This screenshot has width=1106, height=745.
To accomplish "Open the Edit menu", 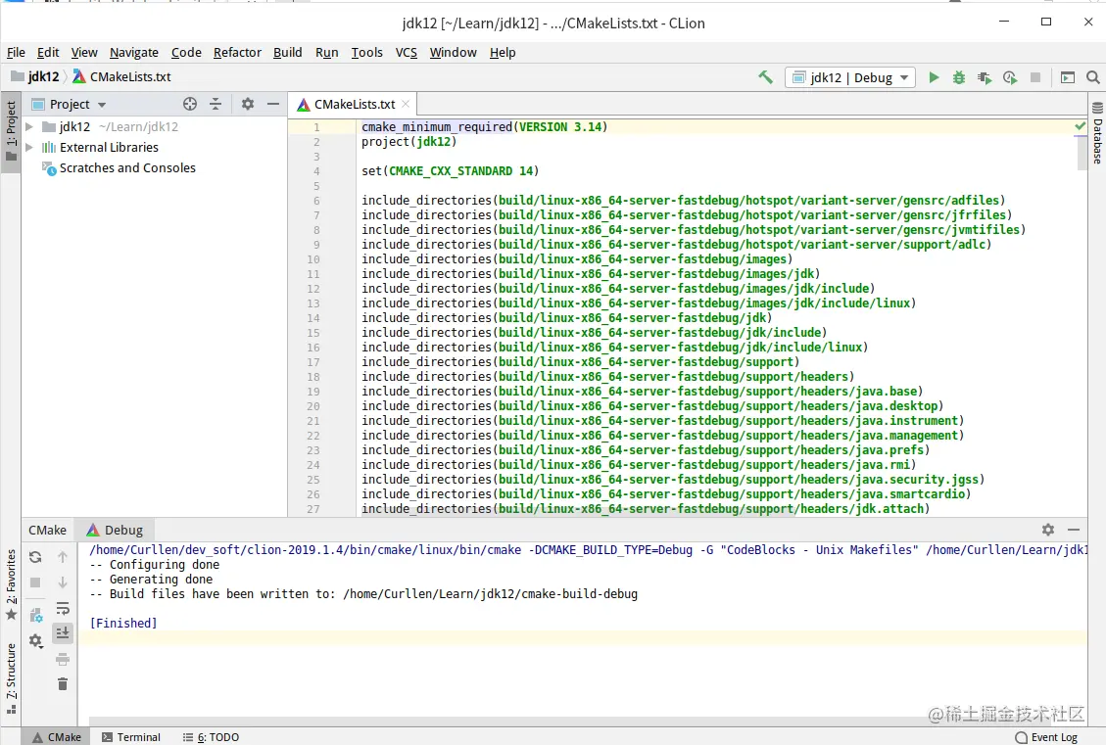I will (48, 52).
